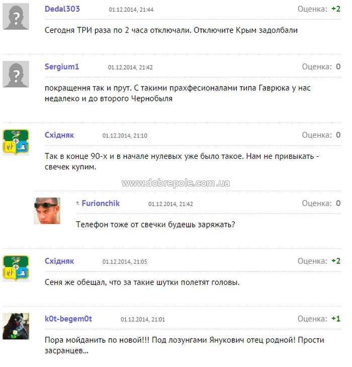352x367 pixels.
Task: Click timestamp 01.12.2014, 21:01
Action: pos(143,320)
